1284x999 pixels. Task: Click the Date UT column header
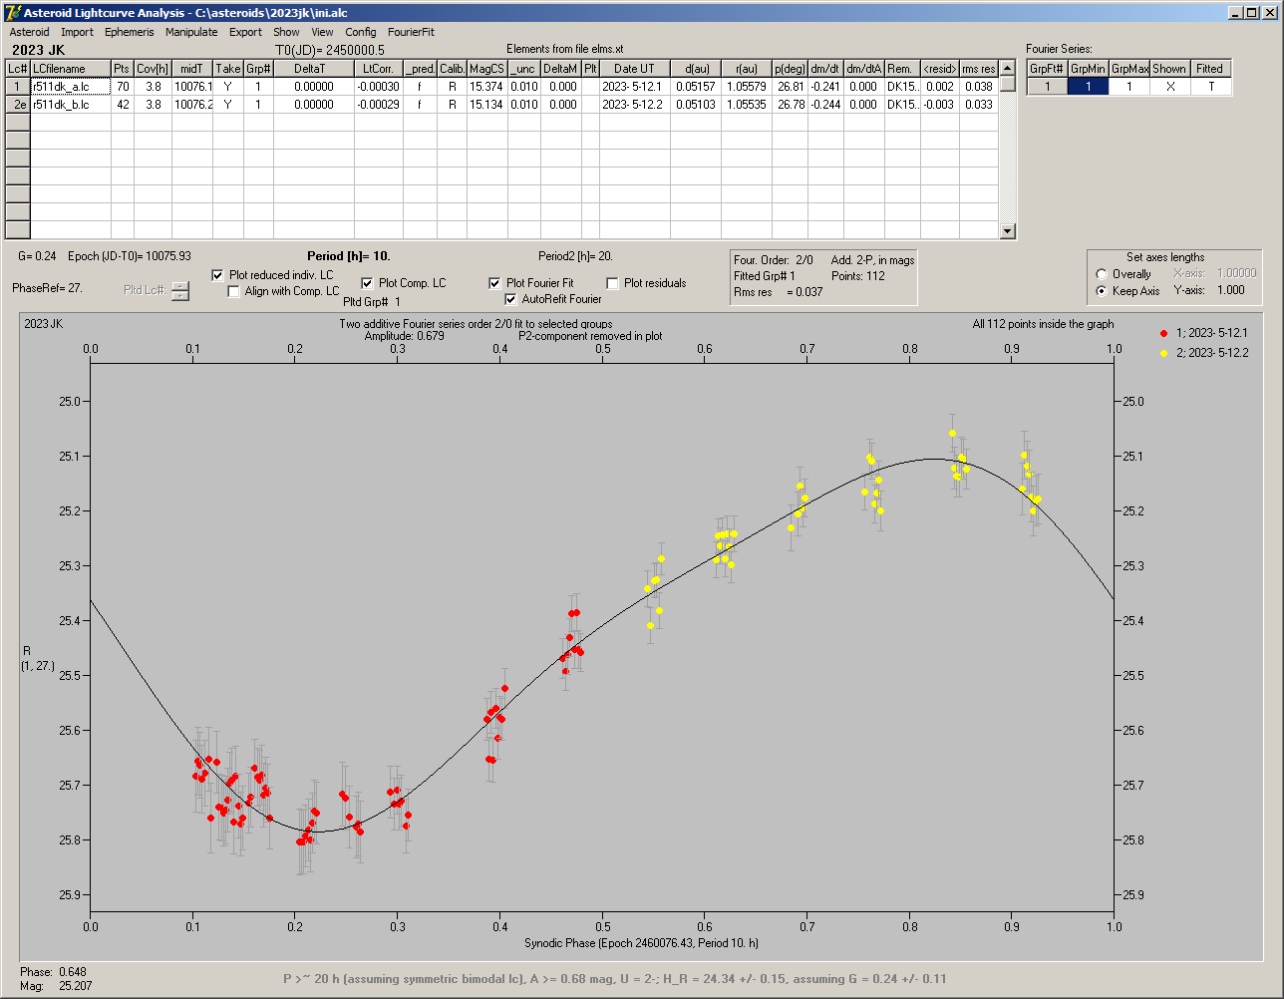tap(634, 69)
